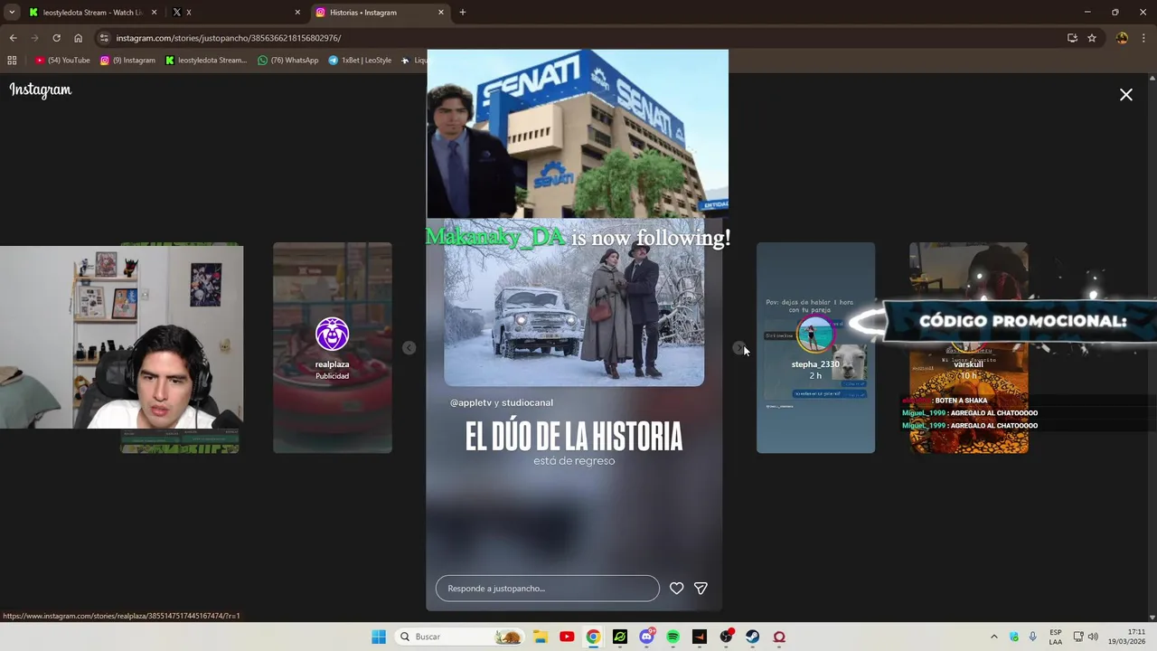Close the Instagram story viewer

[1126, 94]
